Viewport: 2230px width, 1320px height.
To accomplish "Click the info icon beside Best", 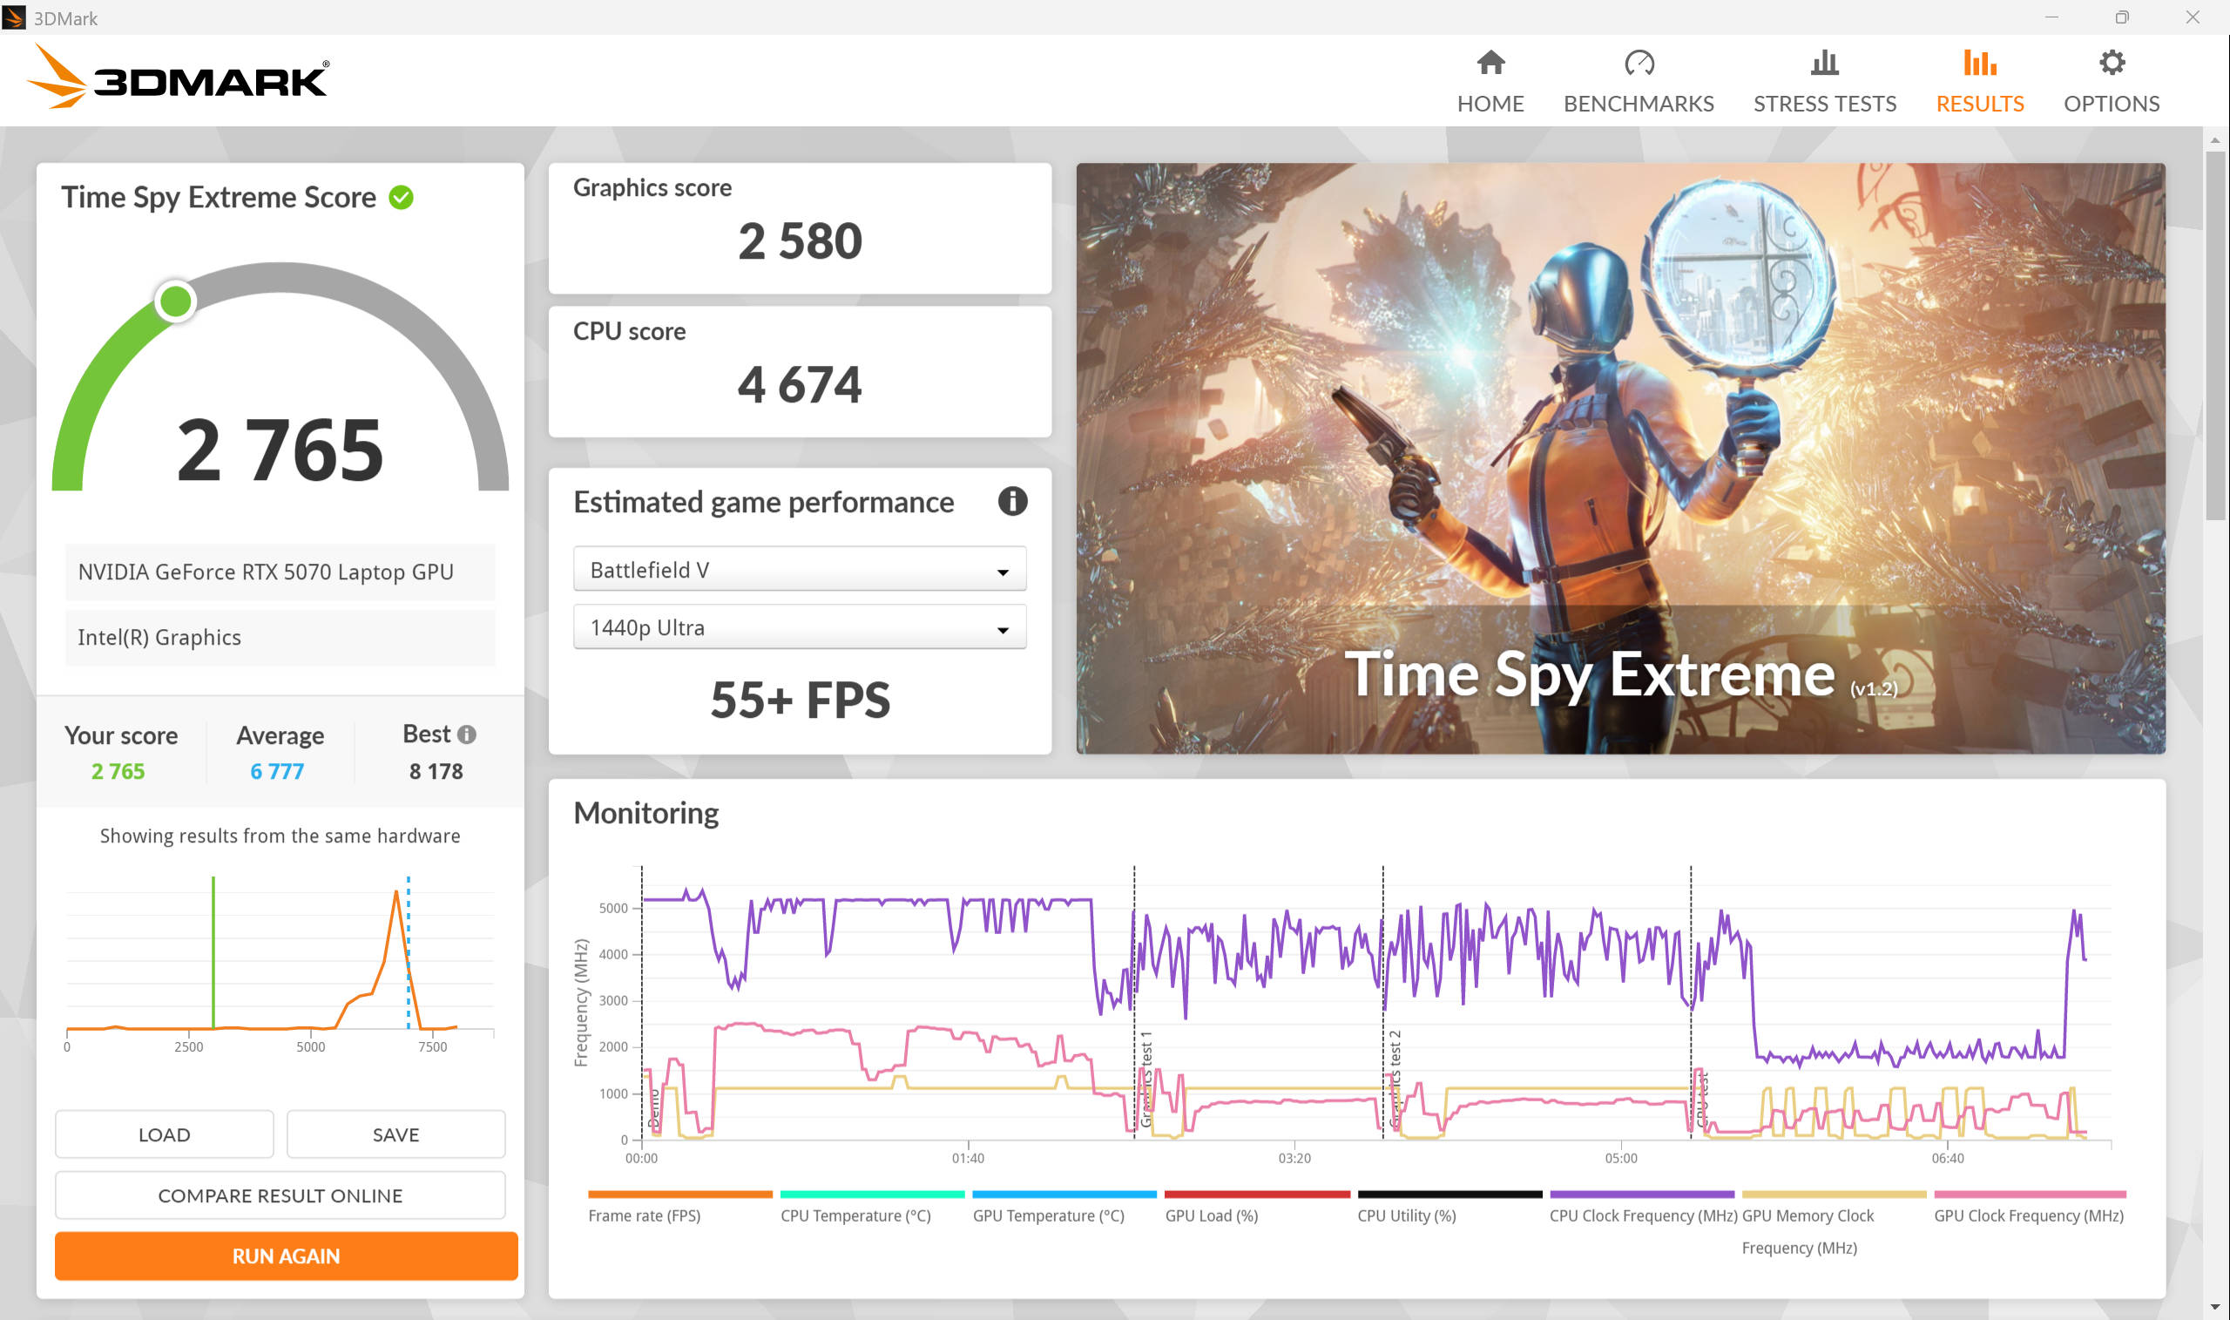I will (467, 734).
